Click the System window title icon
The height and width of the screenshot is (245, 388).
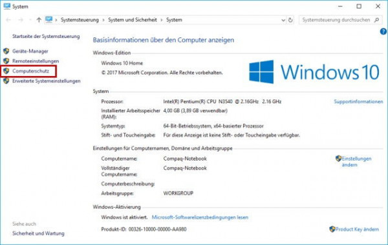pos(6,6)
